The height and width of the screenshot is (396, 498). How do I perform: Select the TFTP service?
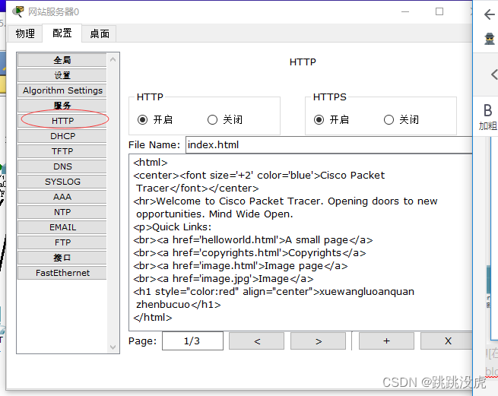tap(62, 151)
